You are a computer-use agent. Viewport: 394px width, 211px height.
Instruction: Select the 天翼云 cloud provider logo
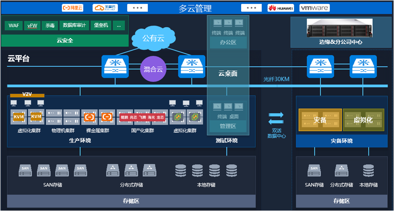coord(105,8)
